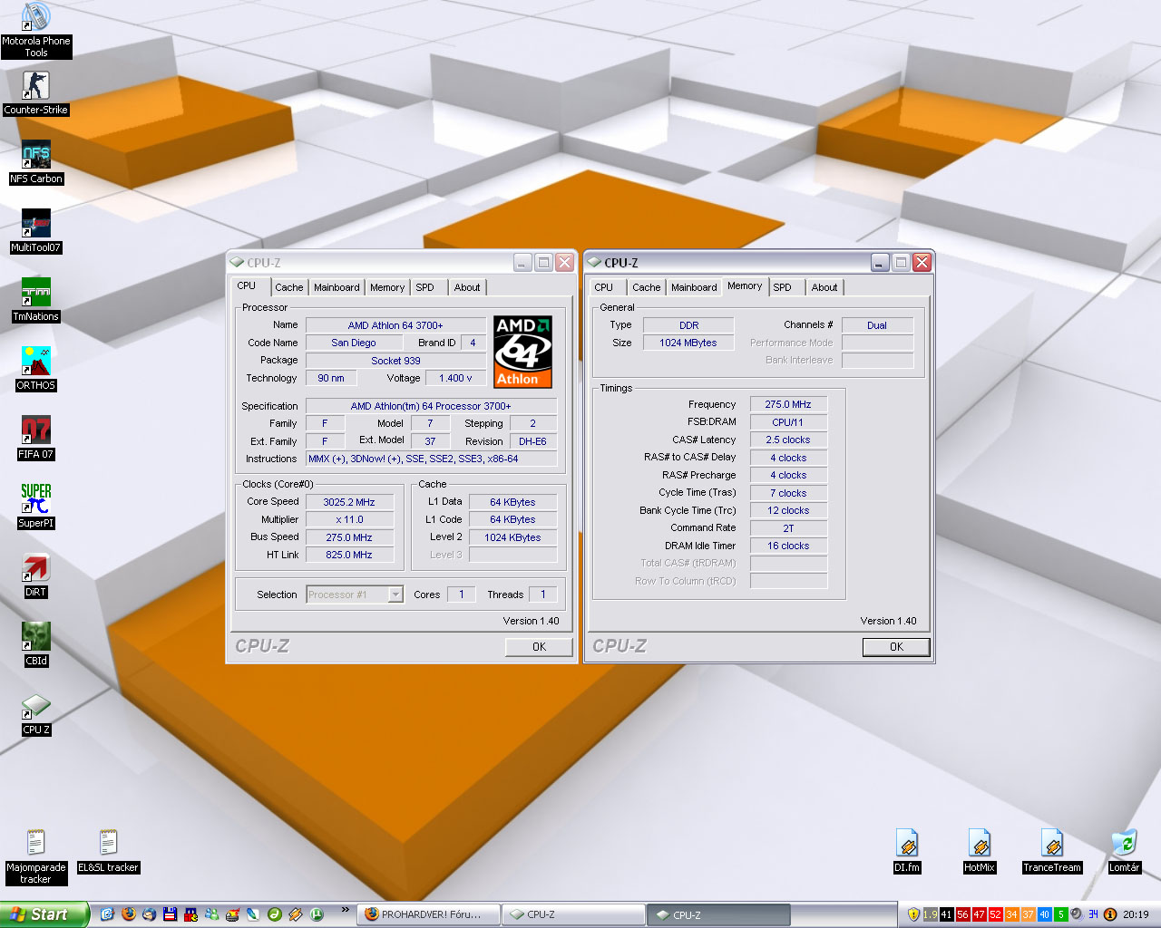The width and height of the screenshot is (1161, 928).
Task: Click the Voltage value 1.400 v
Action: [x=455, y=378]
